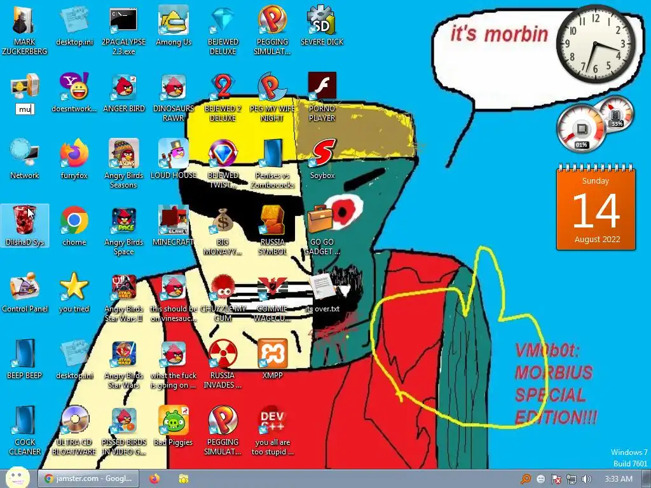Open the taskbar file explorer folder
This screenshot has height=488, width=651.
click(x=184, y=478)
